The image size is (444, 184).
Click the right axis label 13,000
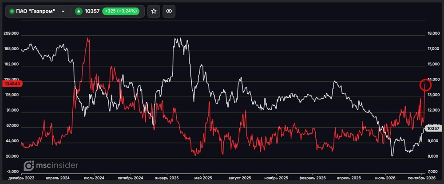click(432, 95)
